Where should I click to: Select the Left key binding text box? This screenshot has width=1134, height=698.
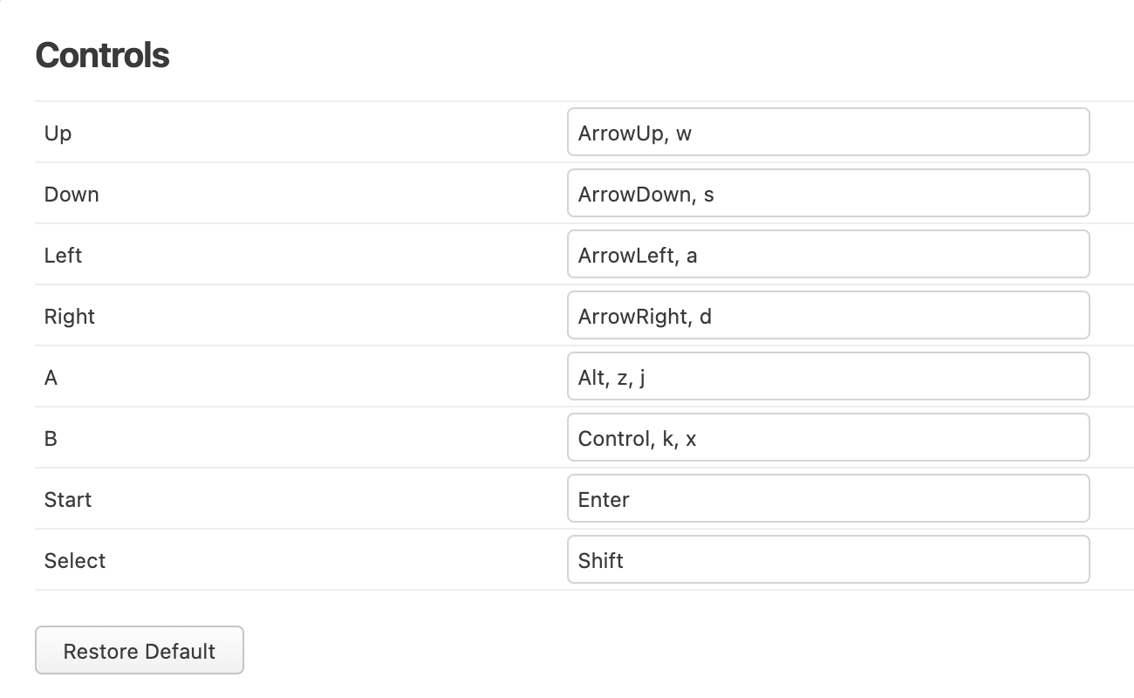[828, 255]
